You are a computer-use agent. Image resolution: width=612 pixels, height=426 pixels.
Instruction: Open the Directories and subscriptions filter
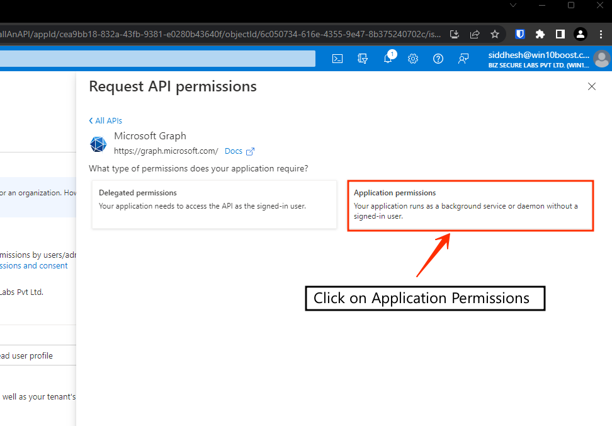[x=363, y=59]
